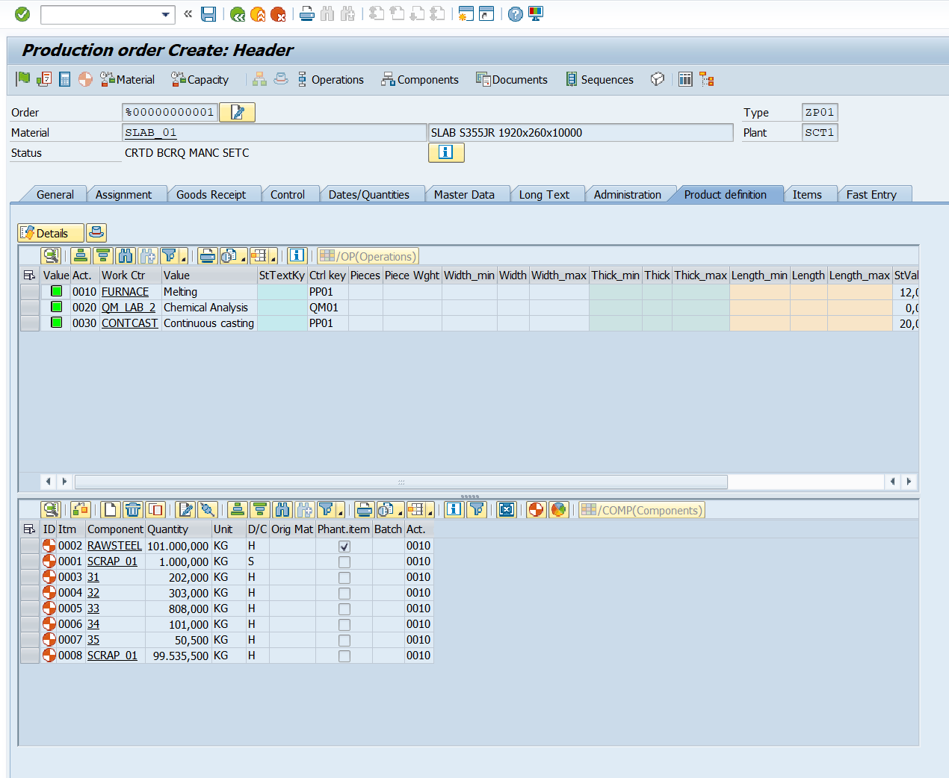
Task: Click the change order number pencil icon
Action: click(238, 112)
